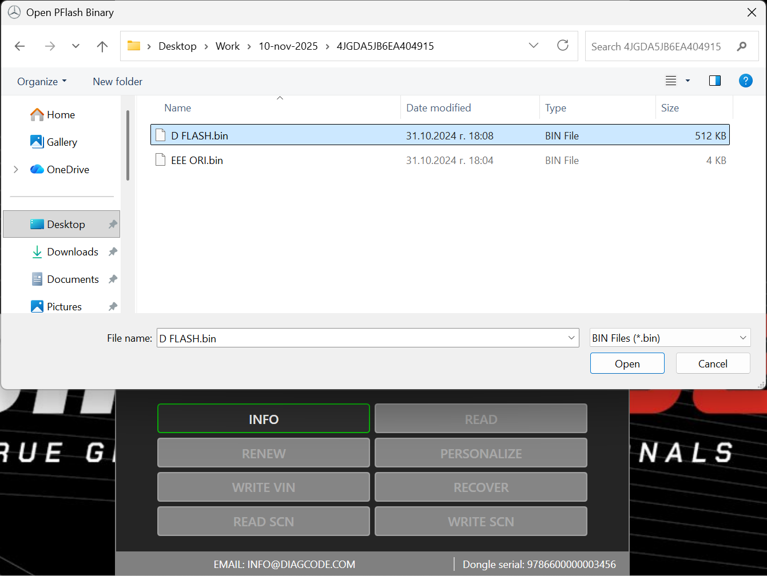This screenshot has width=767, height=576.
Task: Change the file view layout icon
Action: 671,81
